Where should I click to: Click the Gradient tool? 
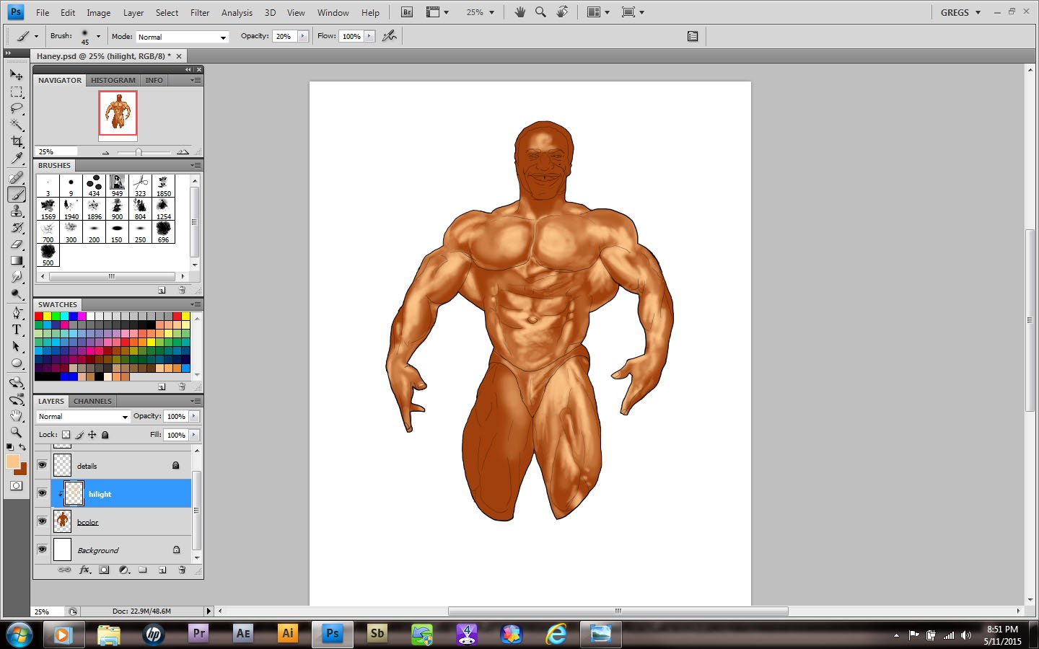pos(17,261)
